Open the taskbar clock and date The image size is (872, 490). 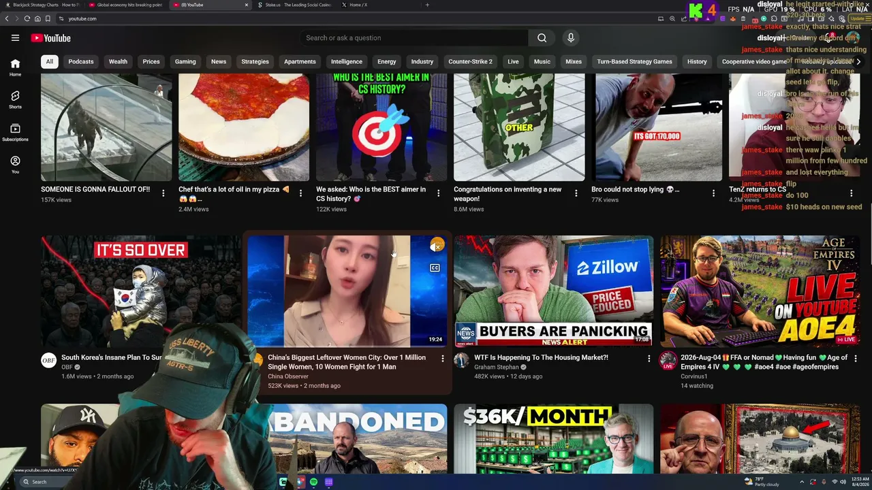[860, 482]
